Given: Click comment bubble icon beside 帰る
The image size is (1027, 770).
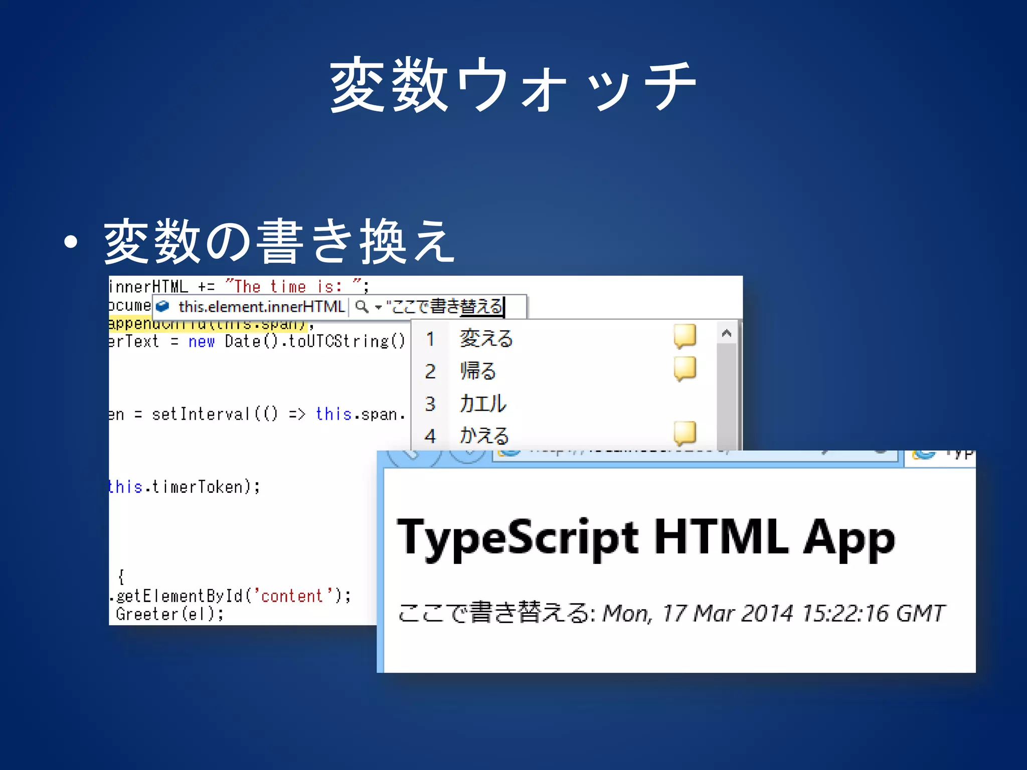Looking at the screenshot, I should [x=685, y=368].
